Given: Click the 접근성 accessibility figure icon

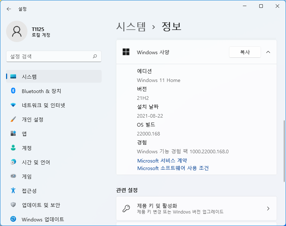Looking at the screenshot, I should [13, 190].
